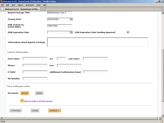Go back with the Previous button
Image resolution: width=164 pixels, height=123 pixels.
coord(15,110)
